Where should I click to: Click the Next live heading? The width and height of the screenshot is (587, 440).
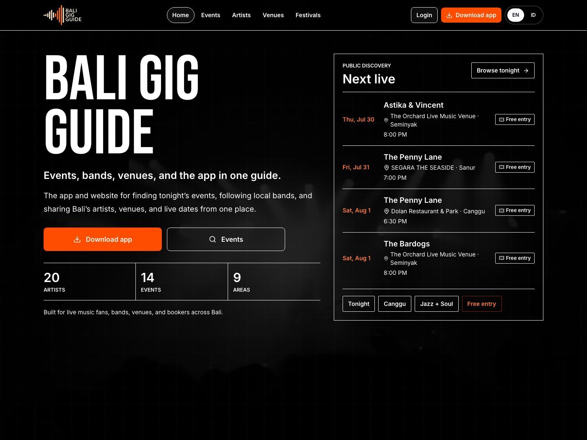point(369,79)
